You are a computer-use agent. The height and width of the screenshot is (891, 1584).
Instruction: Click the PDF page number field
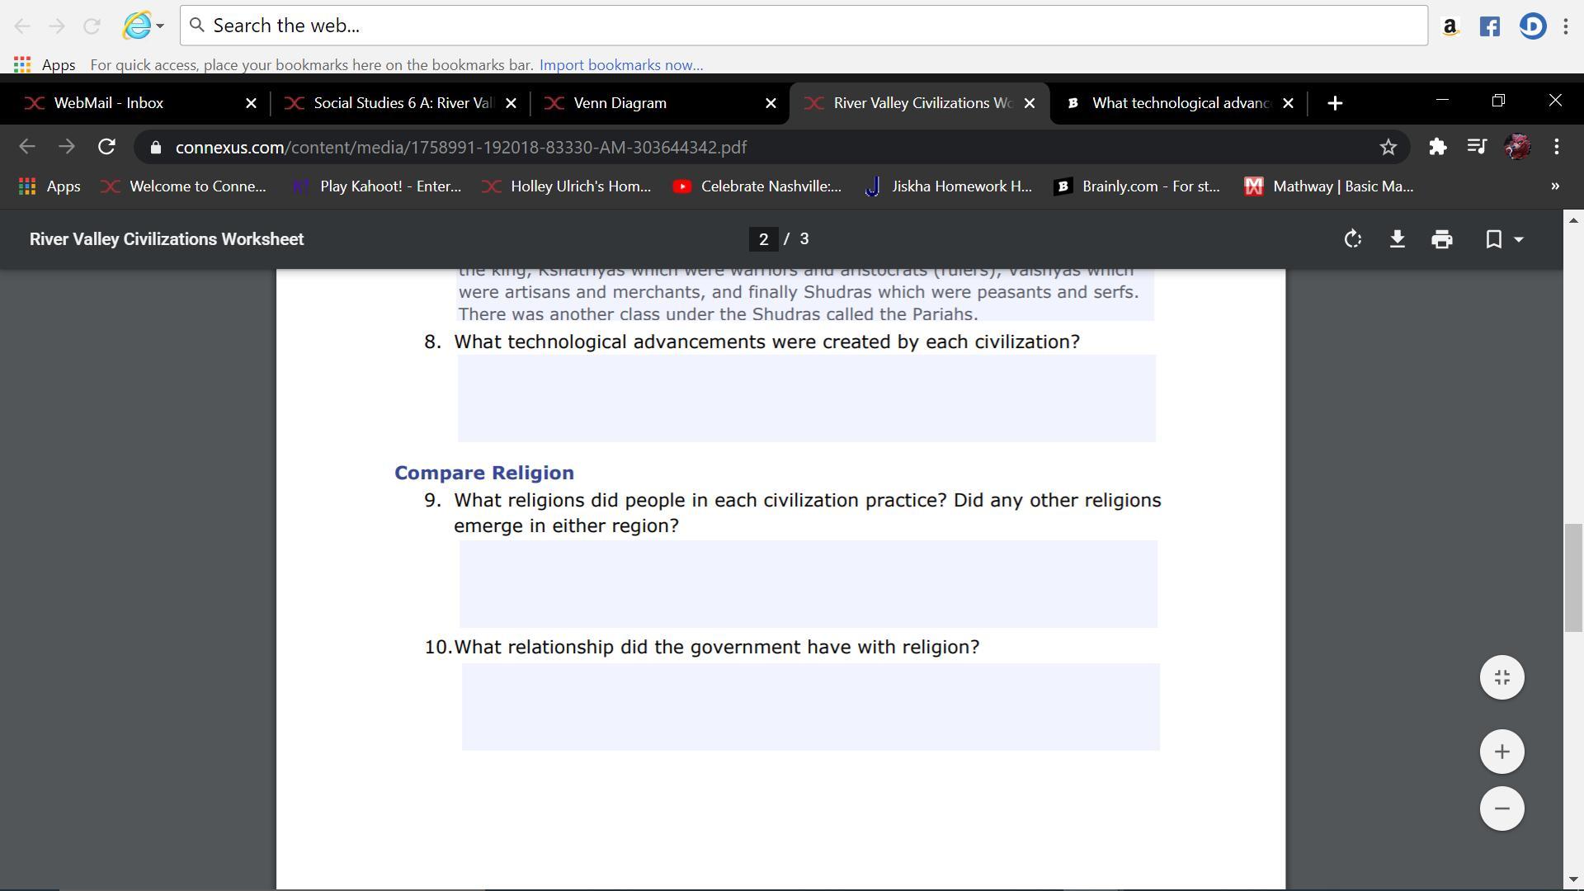click(x=763, y=239)
